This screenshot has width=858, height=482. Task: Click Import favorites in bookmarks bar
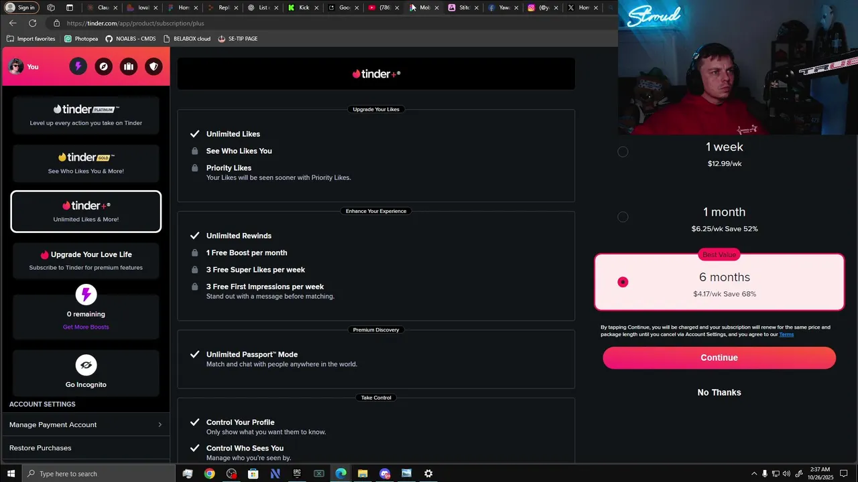click(x=31, y=39)
